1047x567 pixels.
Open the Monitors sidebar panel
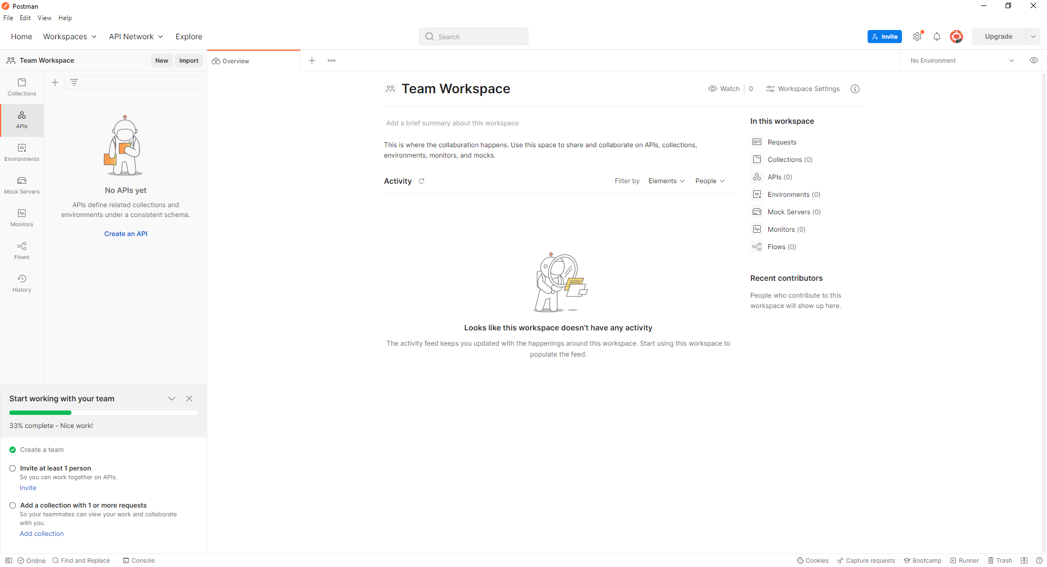click(22, 218)
